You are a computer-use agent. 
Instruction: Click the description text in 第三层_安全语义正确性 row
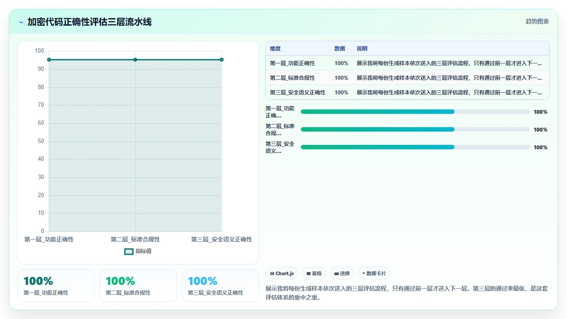449,93
